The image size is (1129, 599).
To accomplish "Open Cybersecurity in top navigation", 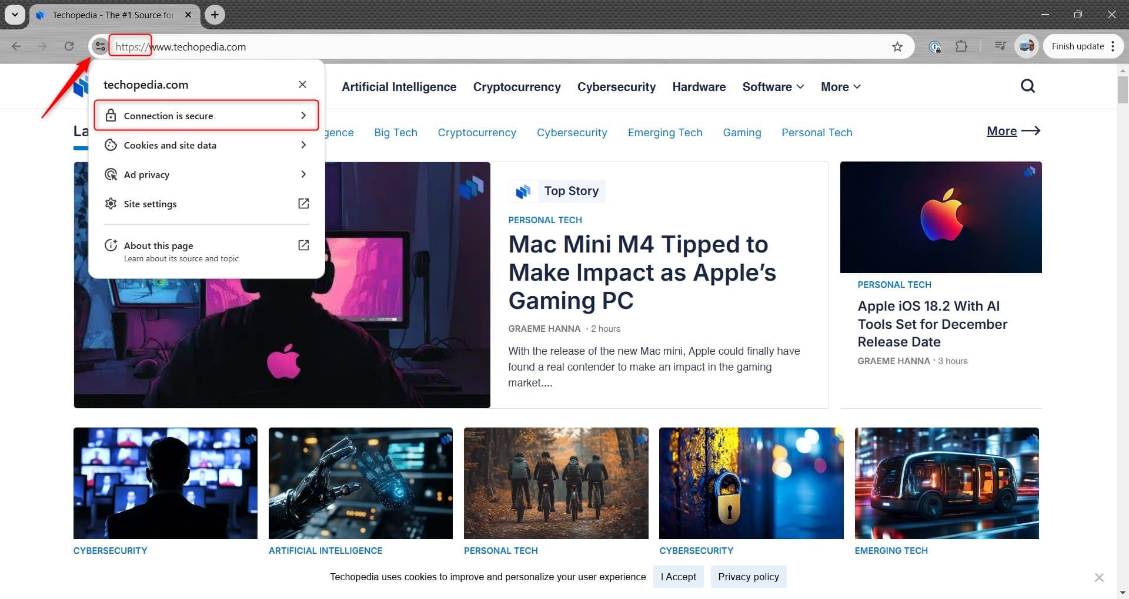I will tap(616, 87).
